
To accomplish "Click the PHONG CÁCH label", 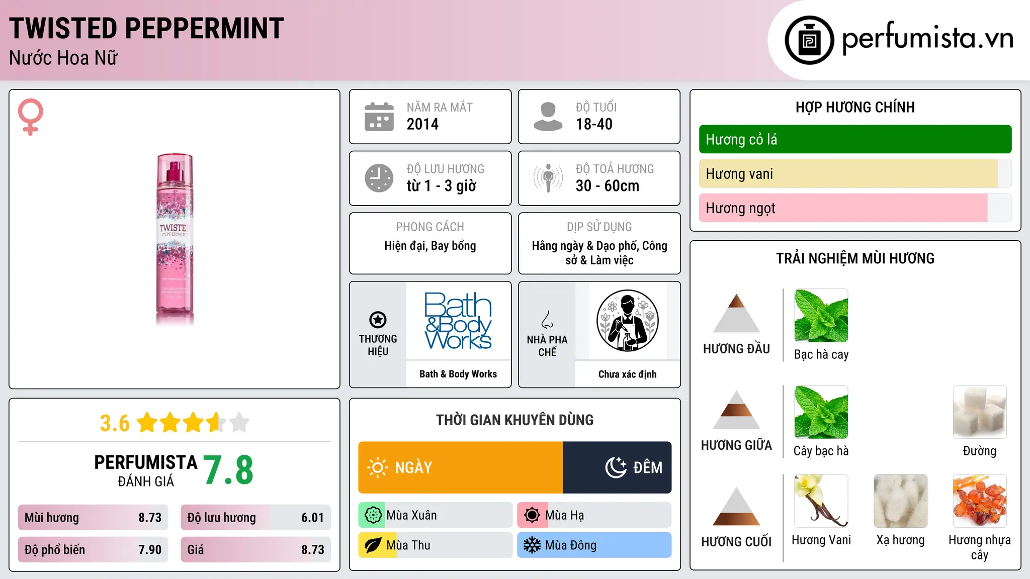I will [430, 227].
